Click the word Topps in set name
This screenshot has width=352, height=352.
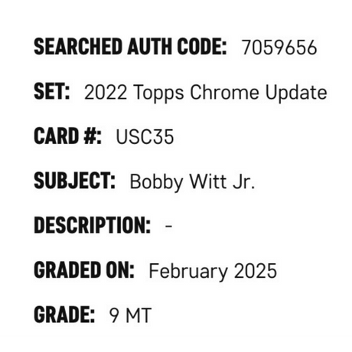(158, 93)
